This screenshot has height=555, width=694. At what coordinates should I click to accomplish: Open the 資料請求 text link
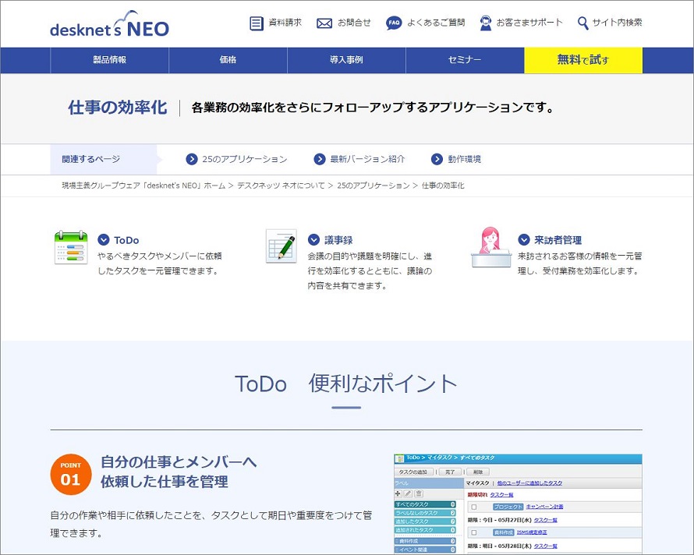pos(285,23)
